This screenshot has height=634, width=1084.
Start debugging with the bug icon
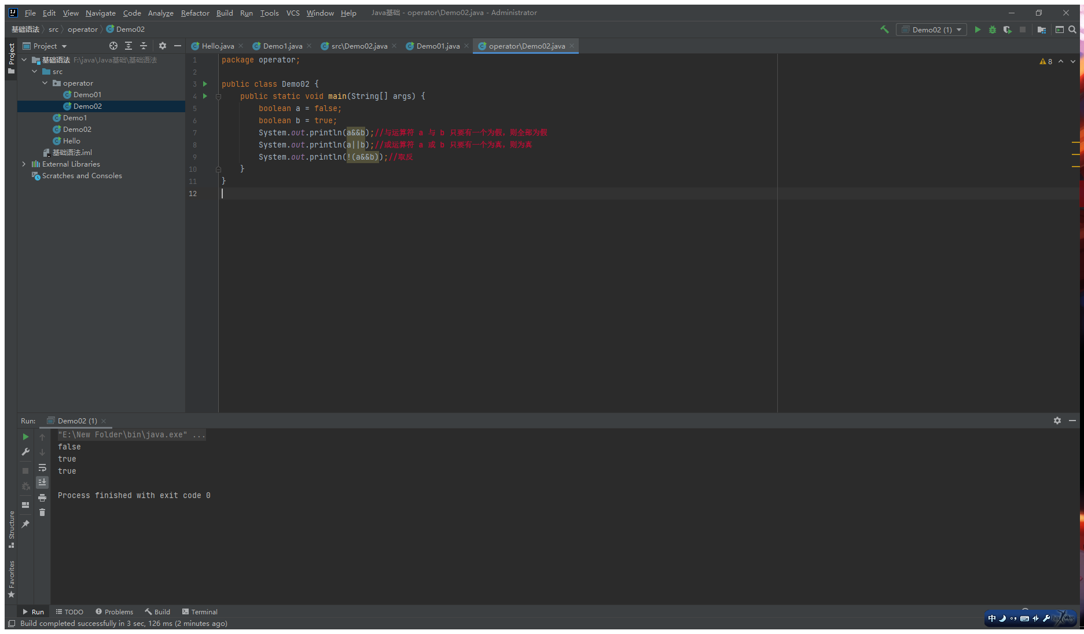point(993,30)
